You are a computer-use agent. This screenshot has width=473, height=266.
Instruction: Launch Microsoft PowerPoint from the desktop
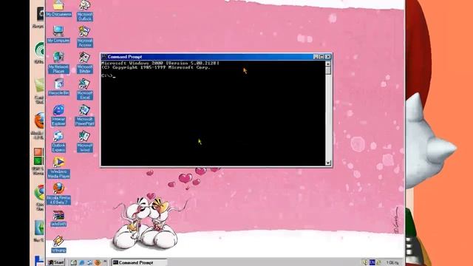click(85, 115)
